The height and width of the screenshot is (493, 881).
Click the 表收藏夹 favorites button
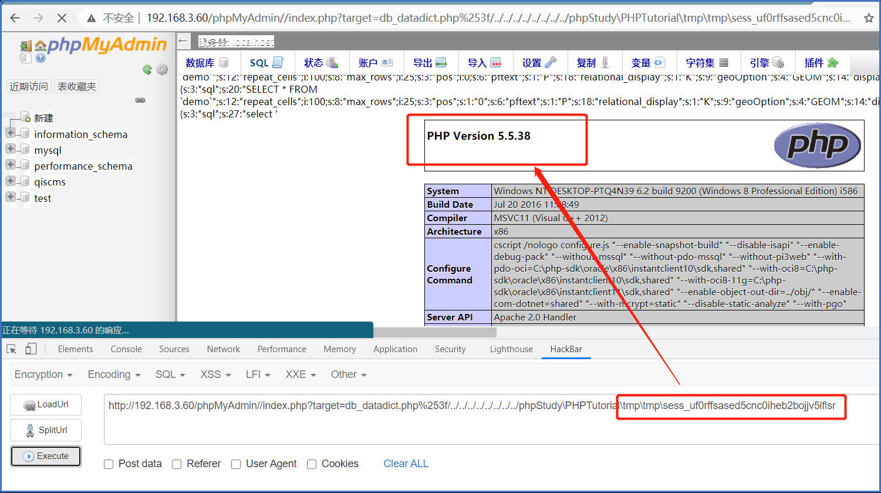77,86
